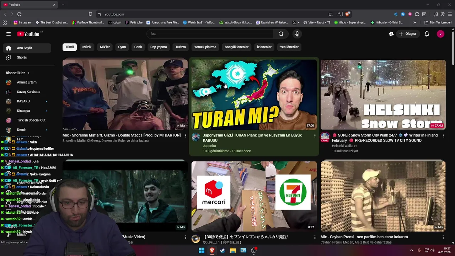The image size is (455, 256).
Task: Click the sparkle icon beside Oluştur
Action: [x=391, y=34]
